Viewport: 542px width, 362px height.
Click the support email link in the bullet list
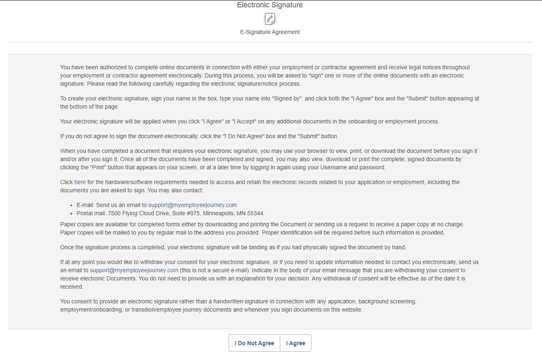point(192,205)
